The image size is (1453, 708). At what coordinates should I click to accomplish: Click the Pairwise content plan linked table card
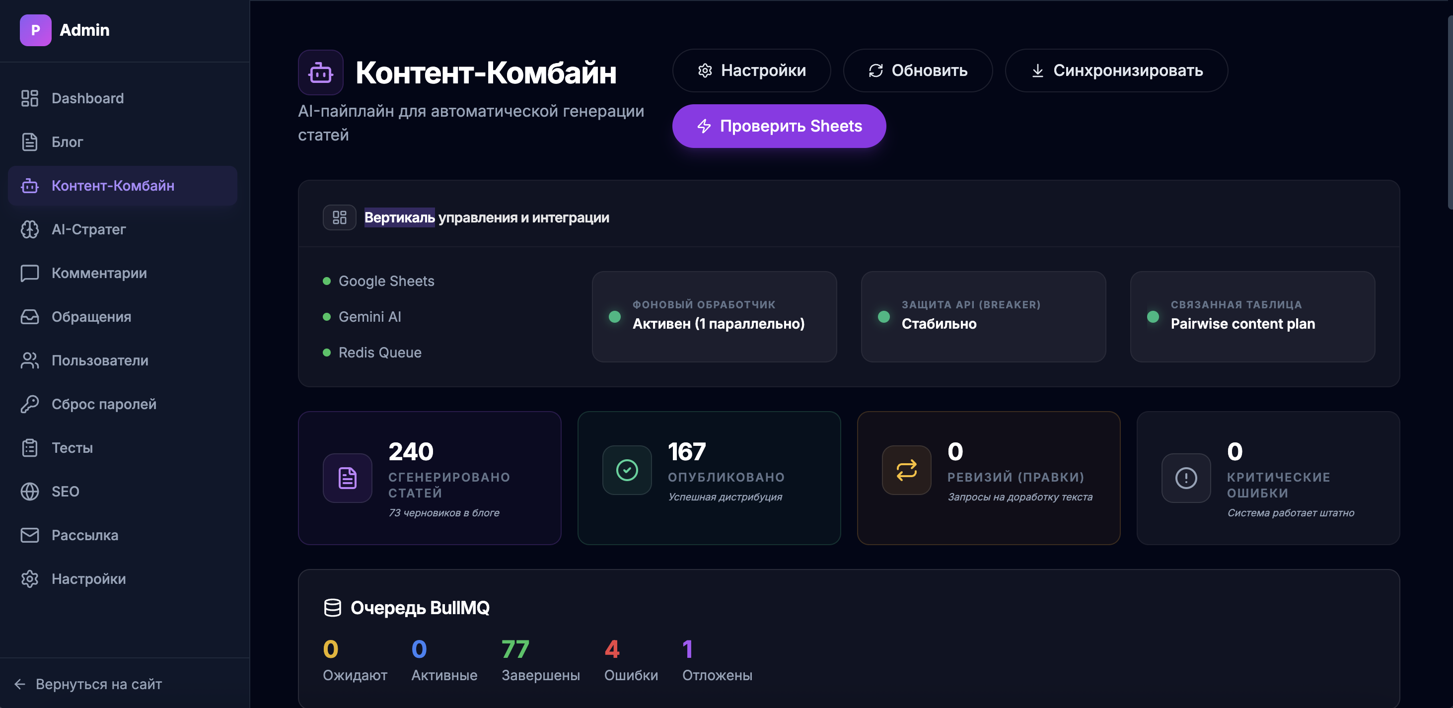pos(1252,316)
